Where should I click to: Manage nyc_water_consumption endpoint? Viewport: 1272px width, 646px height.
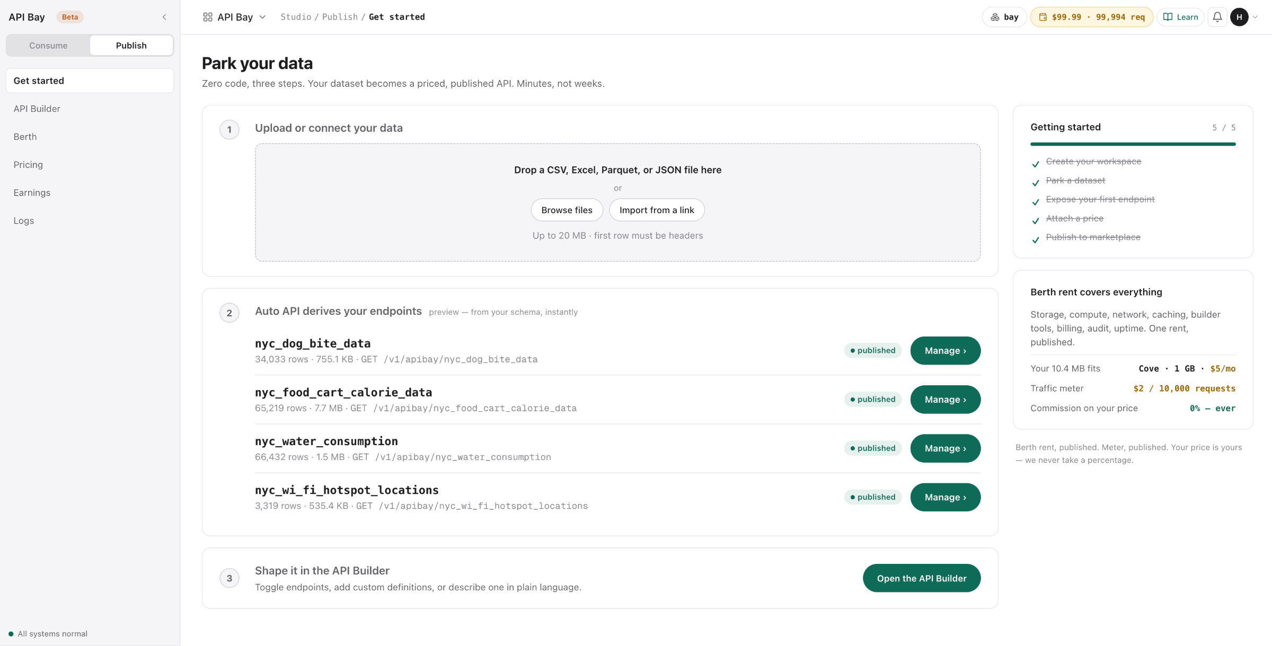click(946, 448)
